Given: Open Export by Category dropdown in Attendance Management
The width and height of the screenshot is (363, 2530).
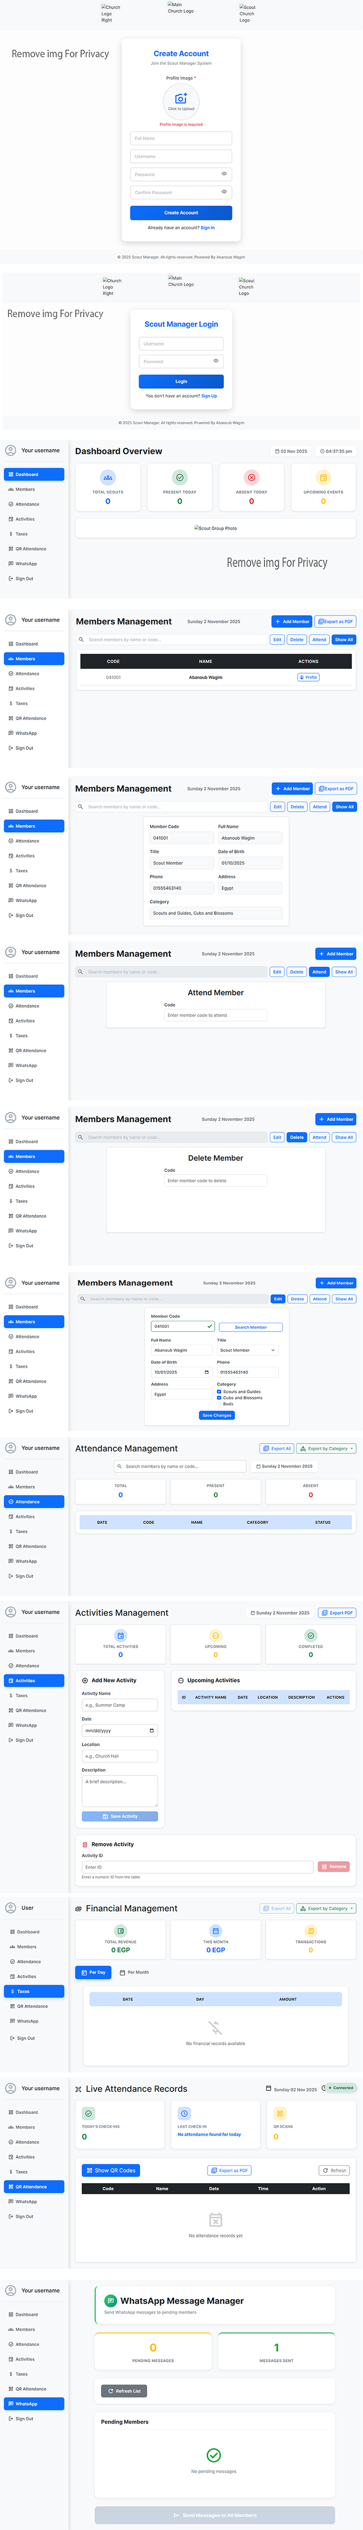Looking at the screenshot, I should (327, 1449).
